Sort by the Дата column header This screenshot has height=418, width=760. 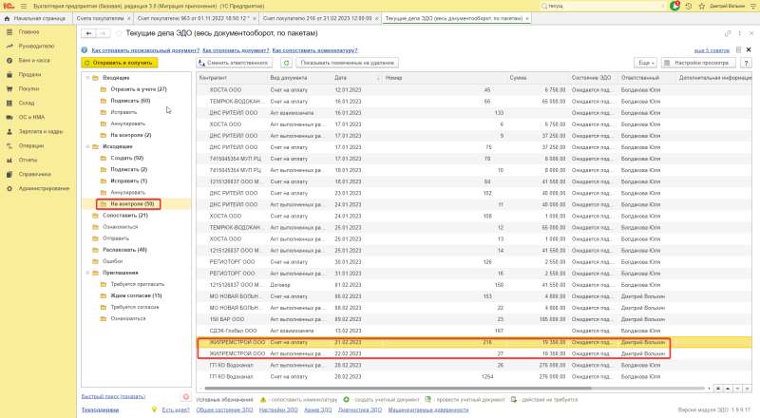point(356,78)
